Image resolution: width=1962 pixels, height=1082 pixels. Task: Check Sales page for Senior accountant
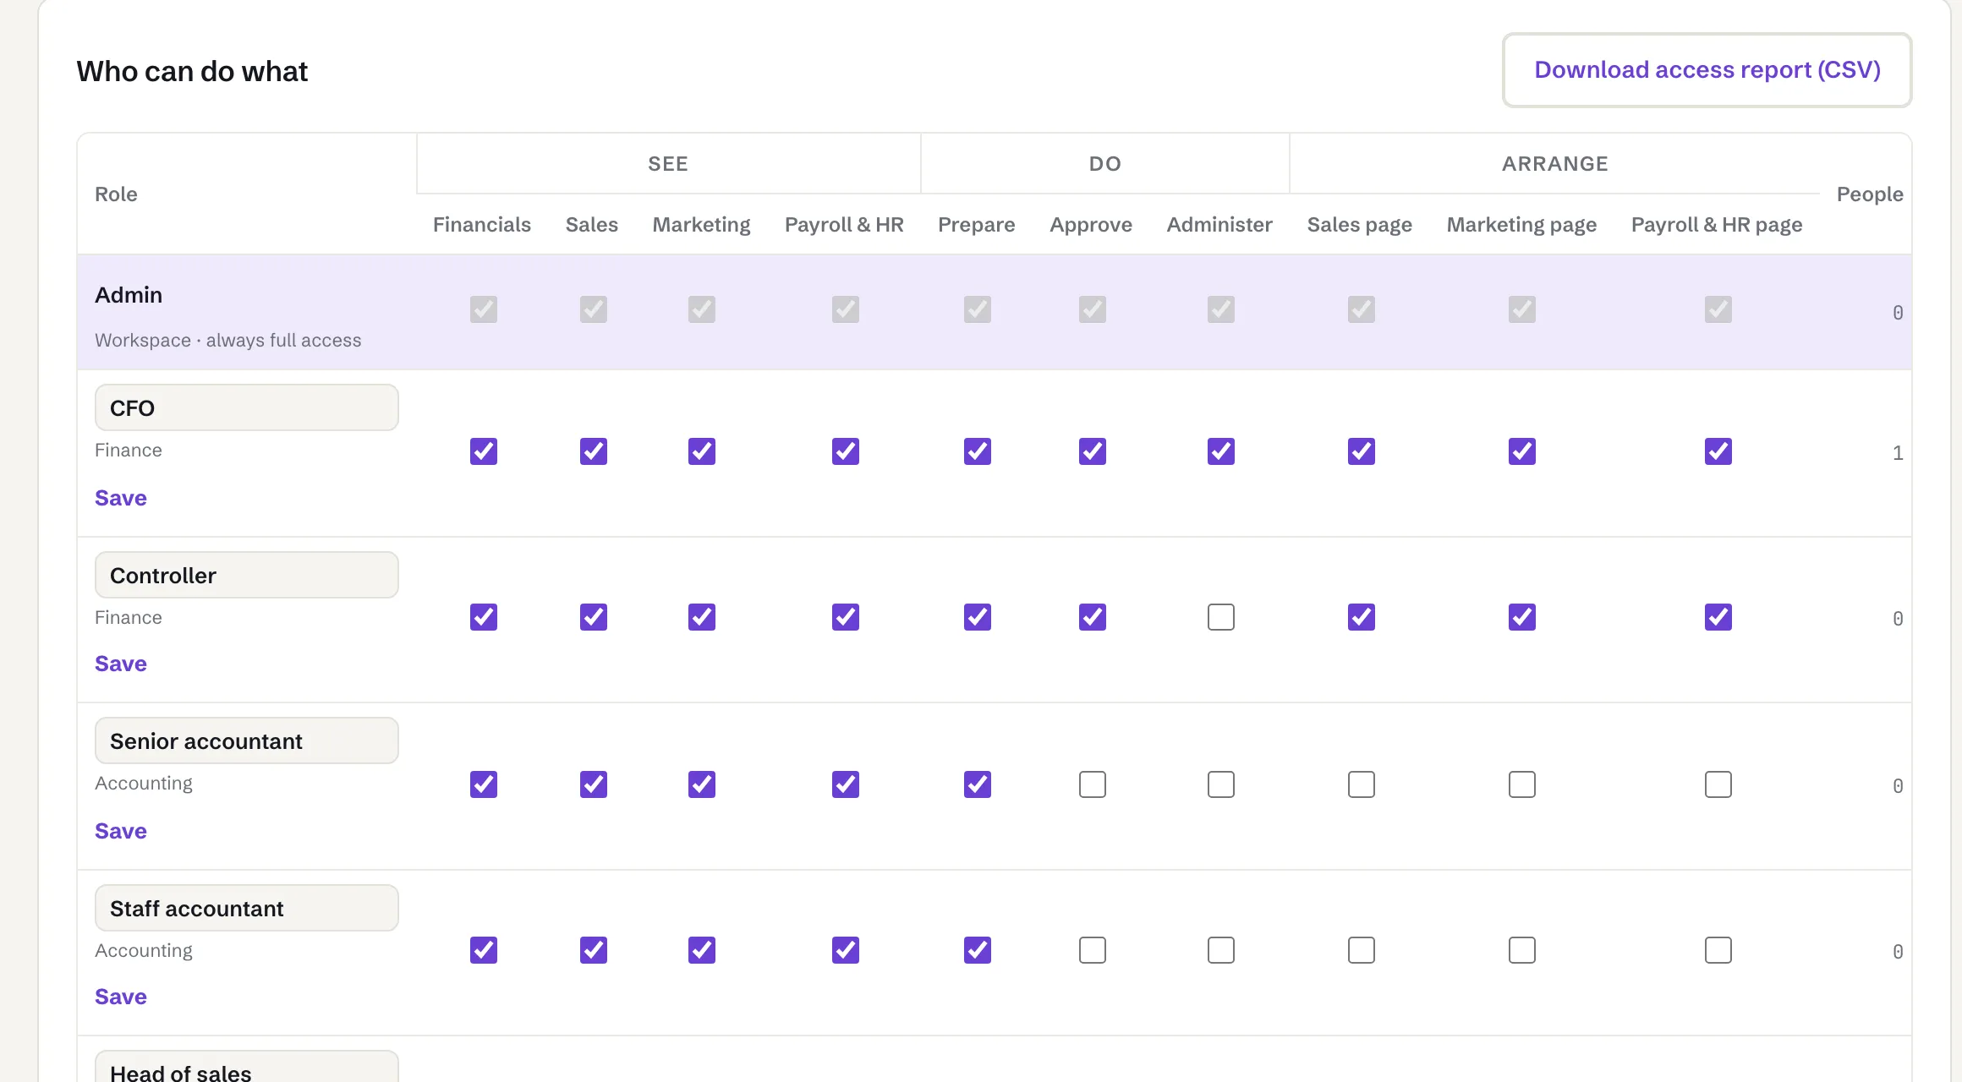coord(1362,784)
